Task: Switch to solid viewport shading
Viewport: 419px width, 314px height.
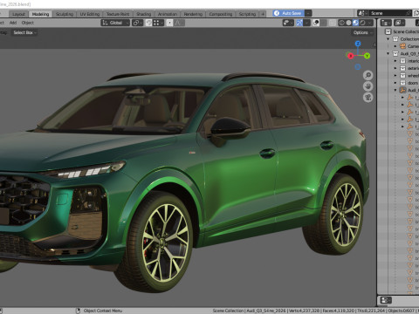Action: (348, 23)
